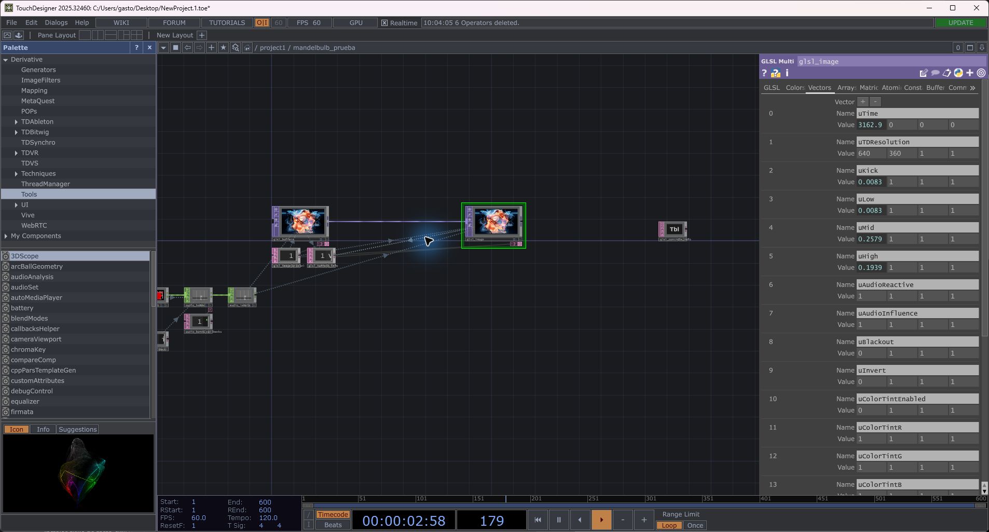Switch time display to Beats
The image size is (989, 532).
click(x=333, y=525)
